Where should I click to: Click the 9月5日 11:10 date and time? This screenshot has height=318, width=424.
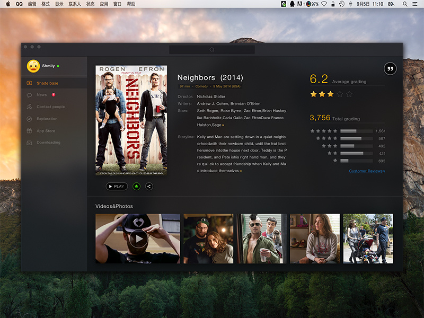(369, 4)
